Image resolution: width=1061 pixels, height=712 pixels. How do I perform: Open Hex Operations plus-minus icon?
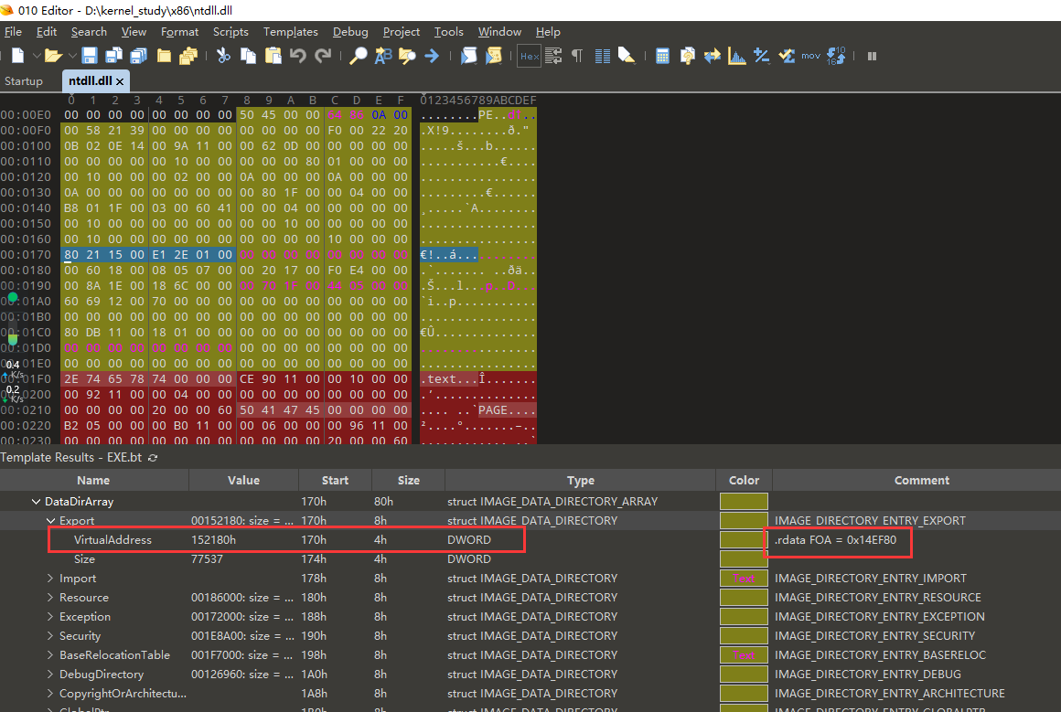pos(761,56)
